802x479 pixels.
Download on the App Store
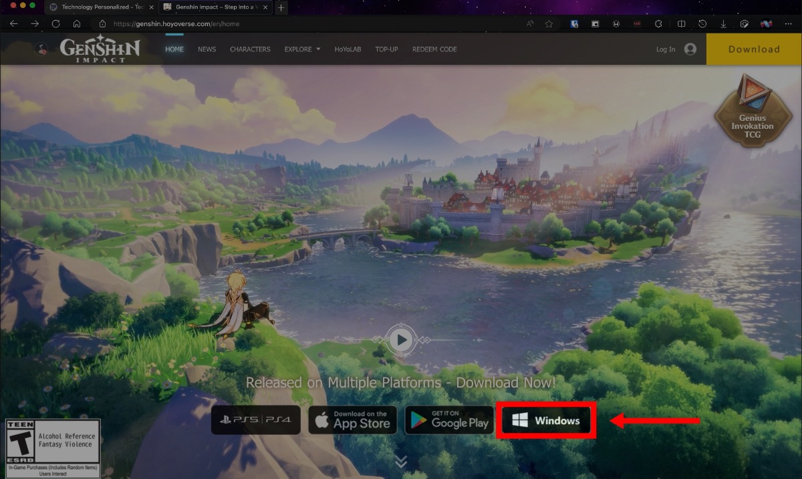pos(353,420)
